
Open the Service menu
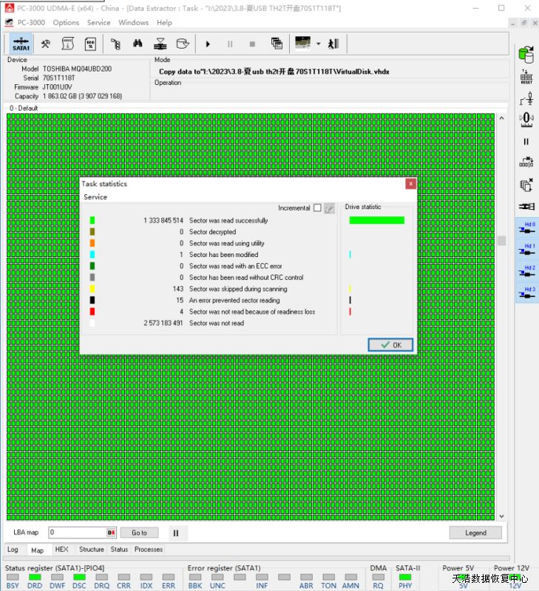[x=98, y=23]
